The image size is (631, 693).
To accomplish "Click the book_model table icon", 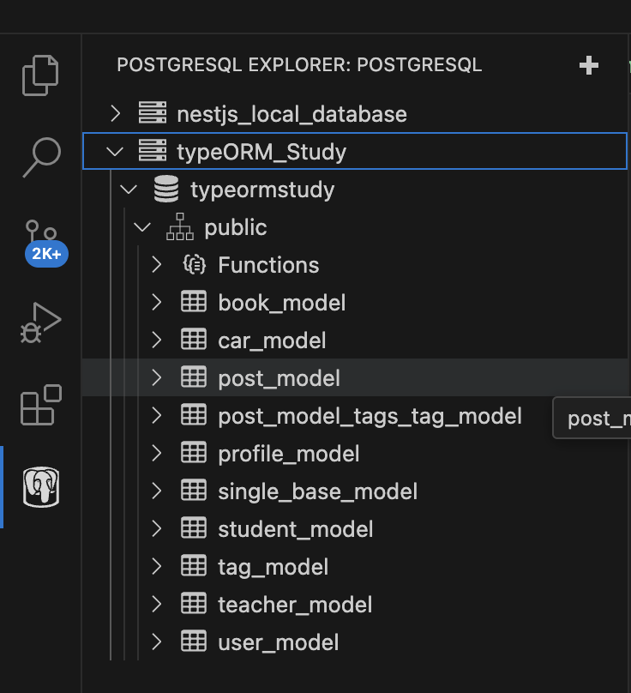I will 194,302.
